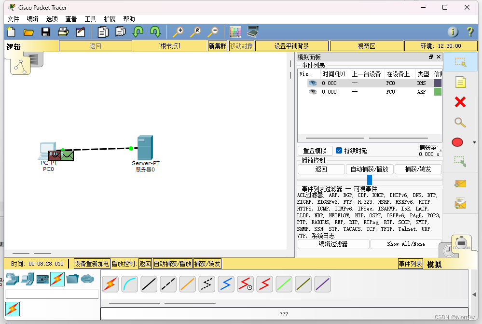482x324 pixels.
Task: Toggle visibility eye of the DNS event
Action: (x=313, y=83)
